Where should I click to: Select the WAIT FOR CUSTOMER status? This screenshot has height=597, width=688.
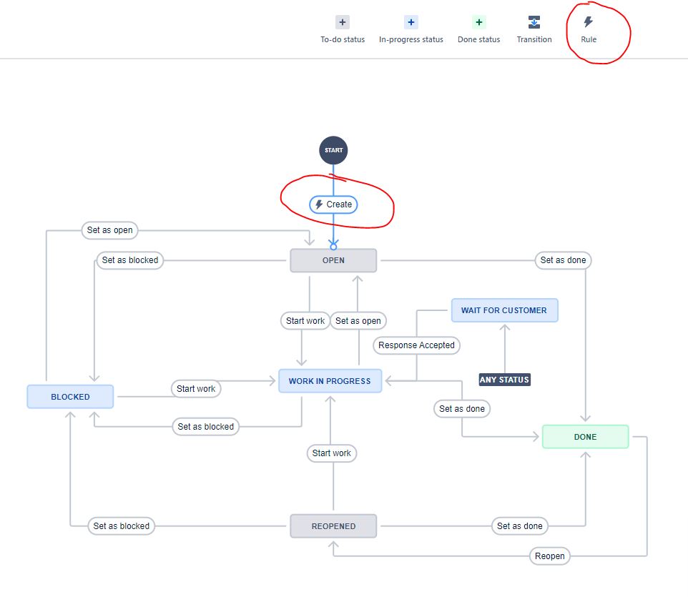504,310
